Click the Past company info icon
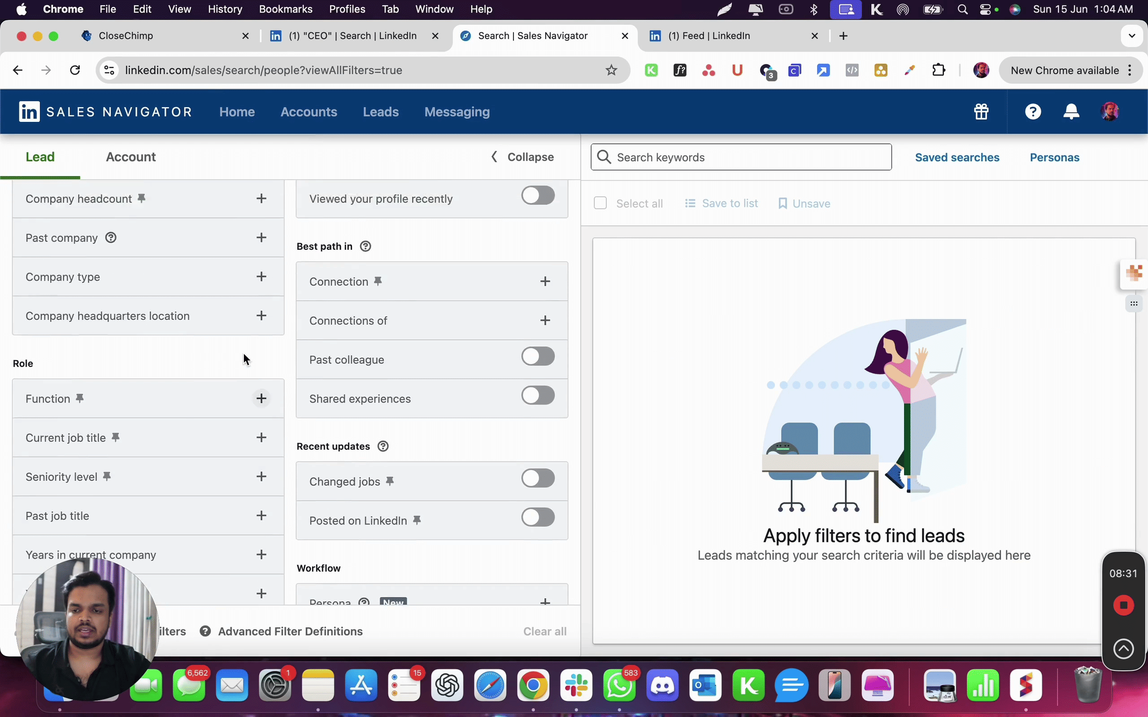Image resolution: width=1148 pixels, height=717 pixels. coord(110,238)
